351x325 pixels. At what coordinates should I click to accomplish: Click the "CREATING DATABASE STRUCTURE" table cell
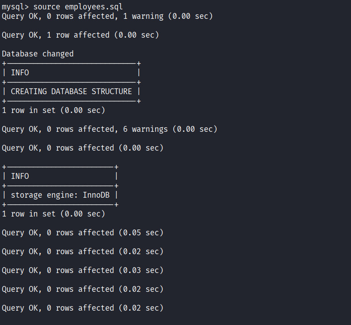click(x=71, y=91)
